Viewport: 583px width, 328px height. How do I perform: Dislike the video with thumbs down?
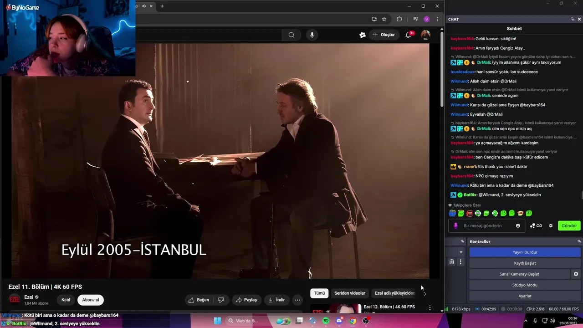(221, 300)
